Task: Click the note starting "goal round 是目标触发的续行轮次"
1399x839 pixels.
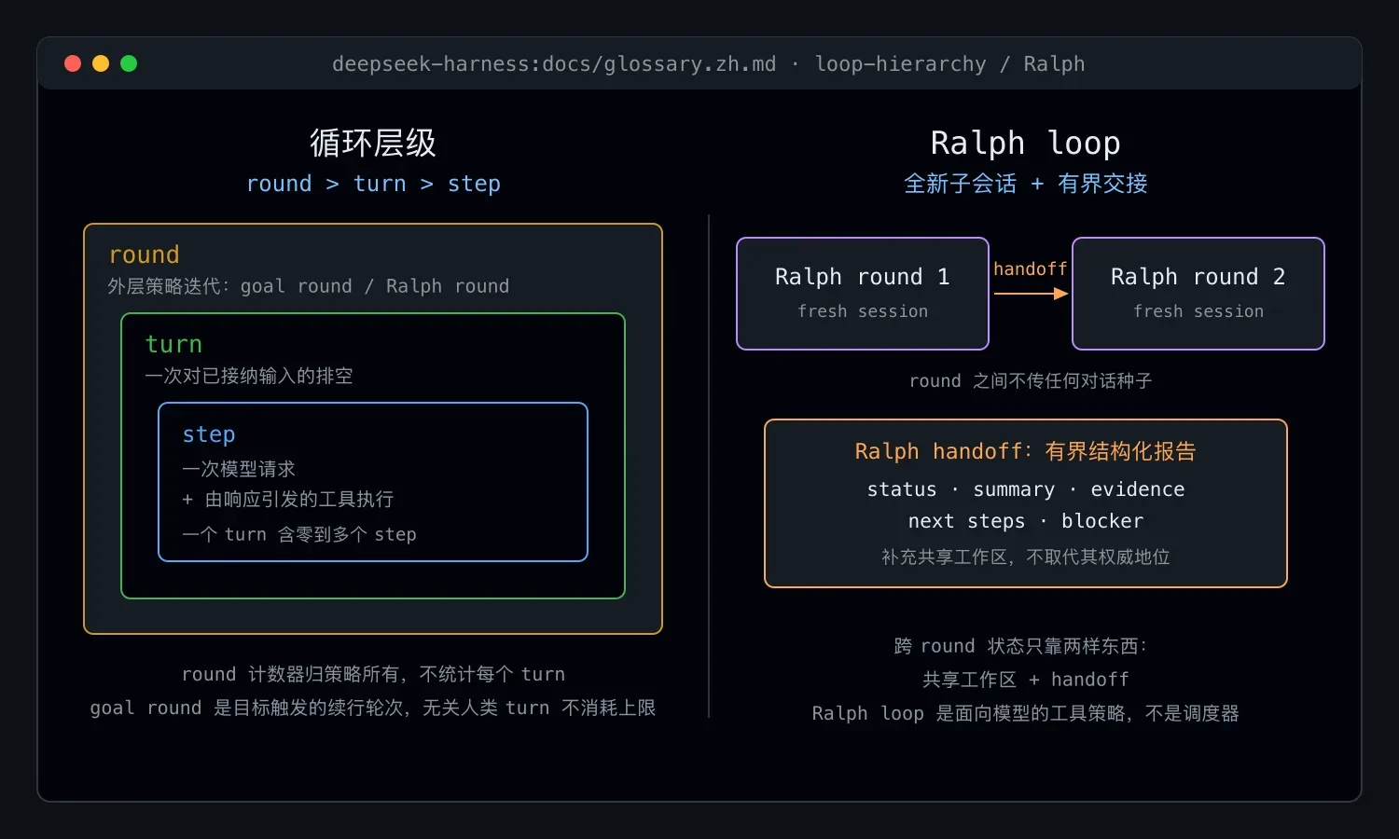Action: (373, 708)
